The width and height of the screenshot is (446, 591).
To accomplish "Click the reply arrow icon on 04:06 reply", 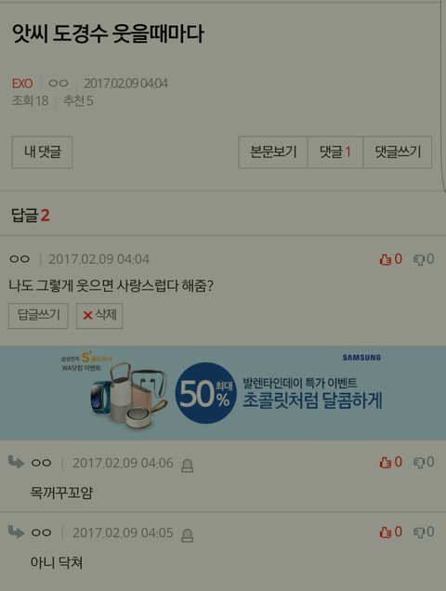I will (16, 462).
